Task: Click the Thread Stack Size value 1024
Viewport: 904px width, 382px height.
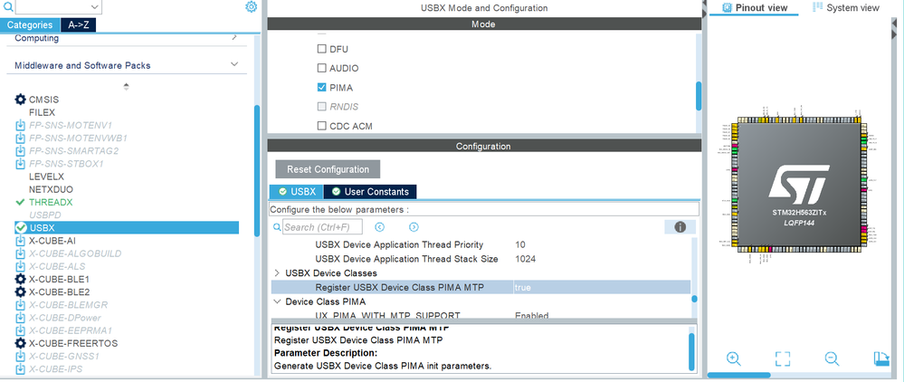Action: 525,259
